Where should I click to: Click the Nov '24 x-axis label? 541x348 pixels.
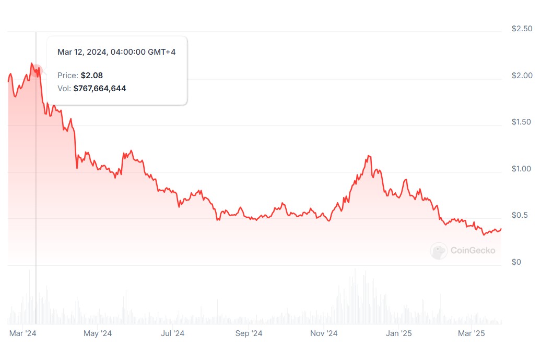[324, 333]
